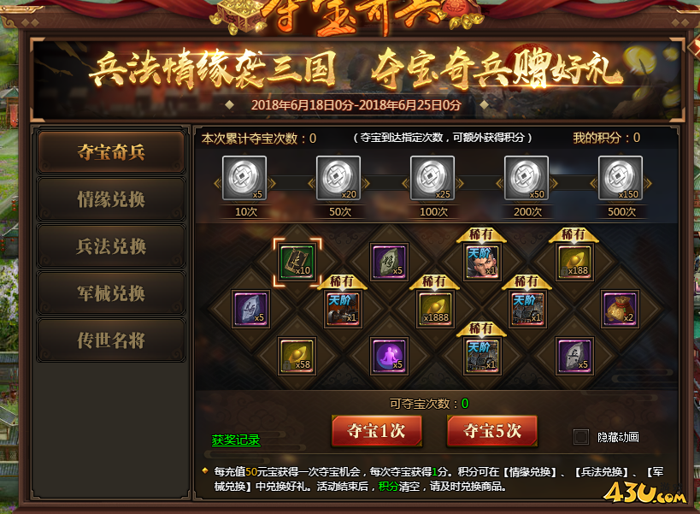Screen dimensions: 700x514
Task: Switch to the 夺宝奇兵 tab
Action: [111, 152]
